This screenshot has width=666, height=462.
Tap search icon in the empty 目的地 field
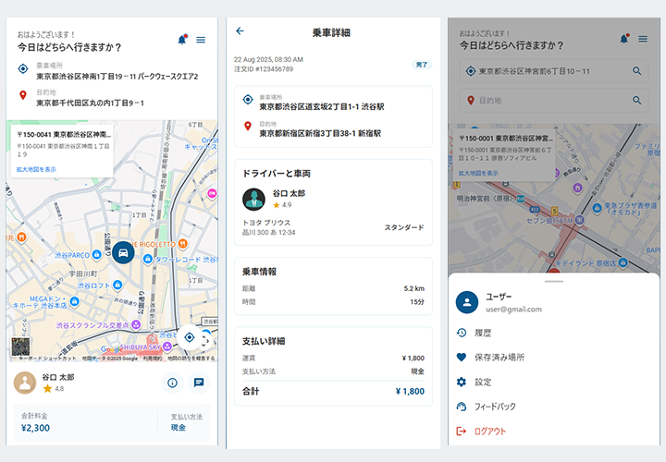[x=637, y=100]
